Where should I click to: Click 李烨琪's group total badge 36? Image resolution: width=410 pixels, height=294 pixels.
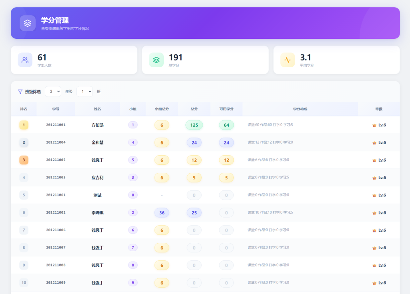162,213
